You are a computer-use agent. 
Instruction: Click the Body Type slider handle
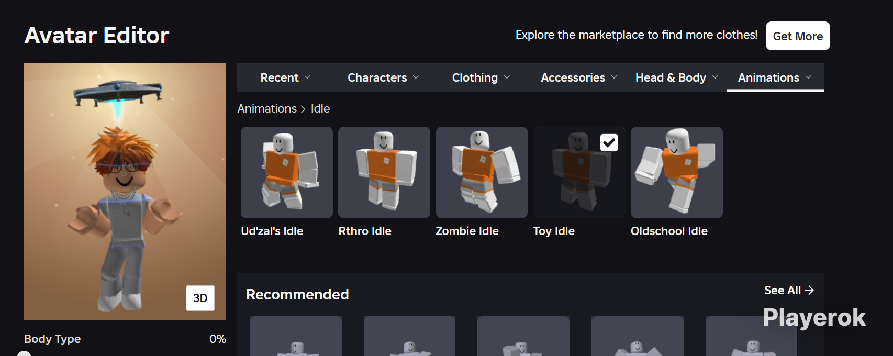pos(24,354)
